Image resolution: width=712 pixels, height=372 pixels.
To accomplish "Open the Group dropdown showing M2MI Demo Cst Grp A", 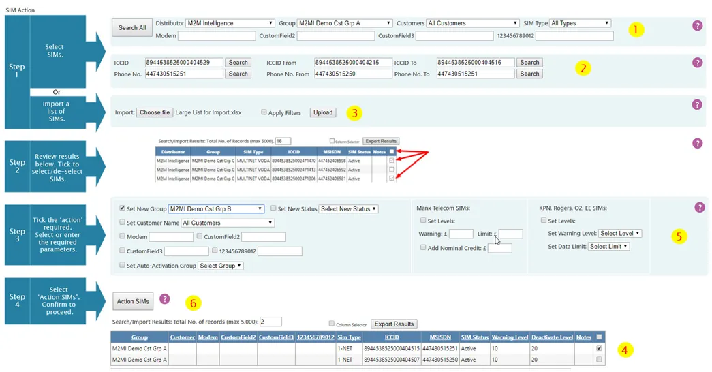I will pos(345,23).
